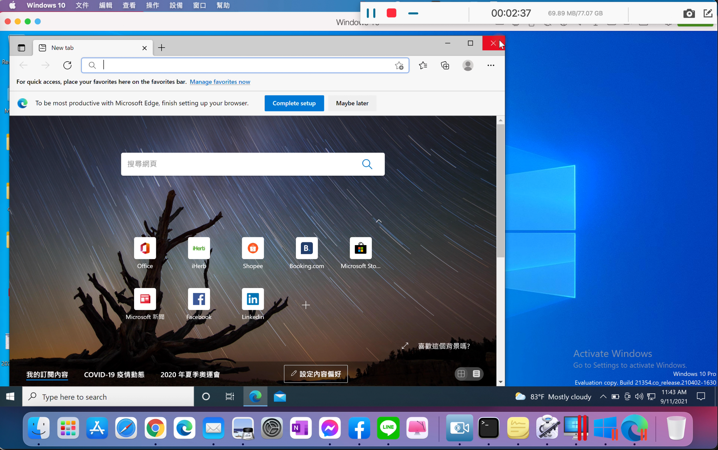The image size is (718, 450).
Task: Click 喜歡這個背景嗎? background link
Action: click(444, 346)
